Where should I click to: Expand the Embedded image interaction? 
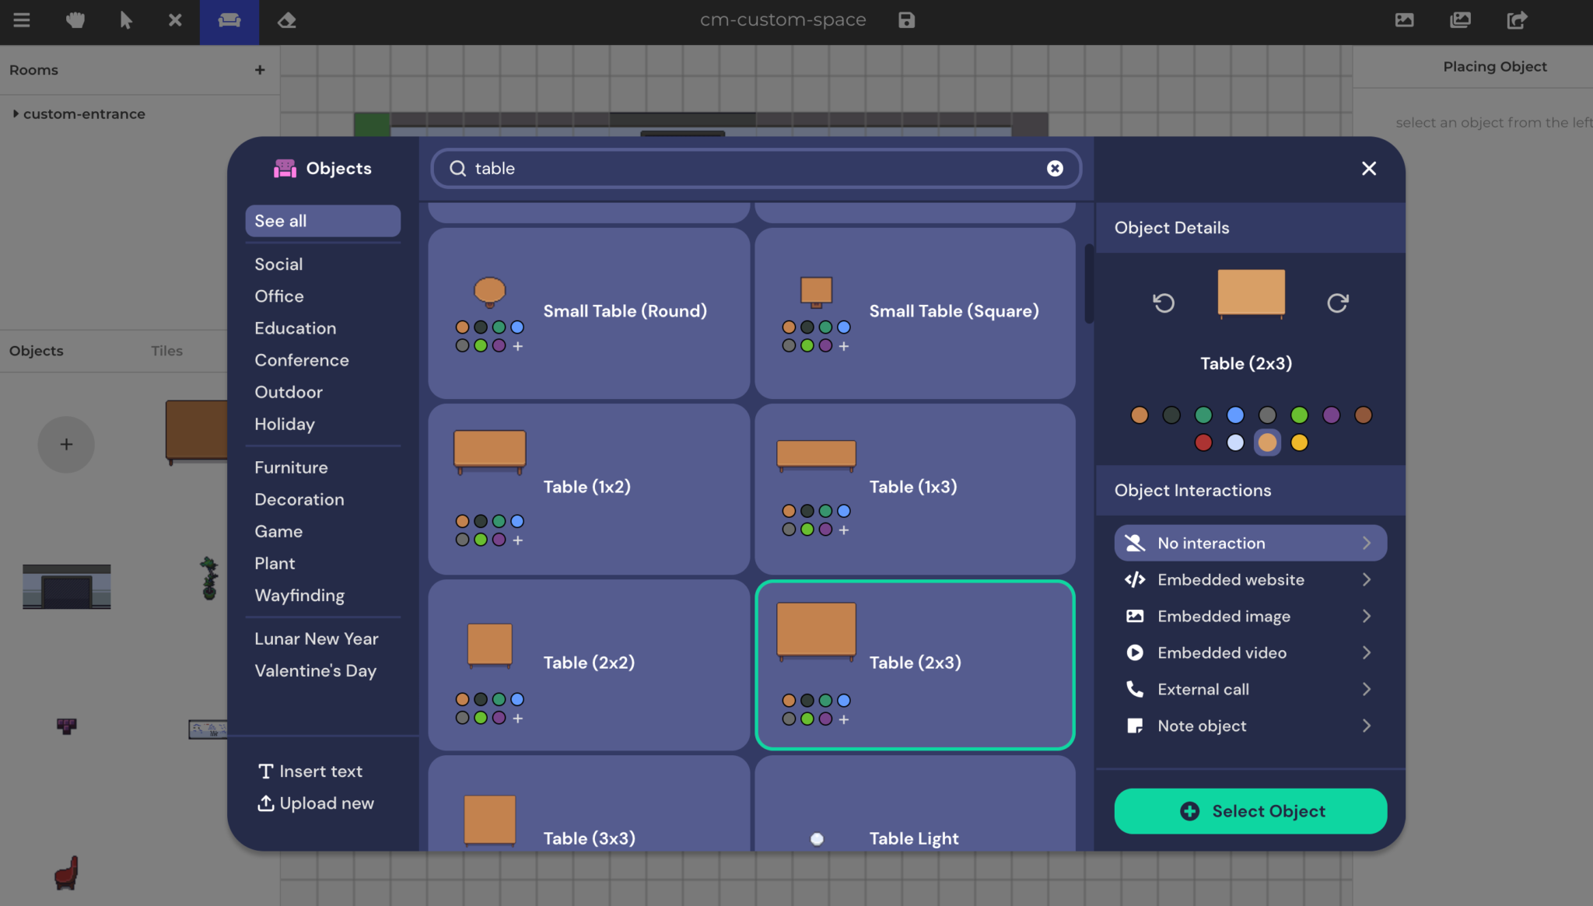pyautogui.click(x=1248, y=616)
